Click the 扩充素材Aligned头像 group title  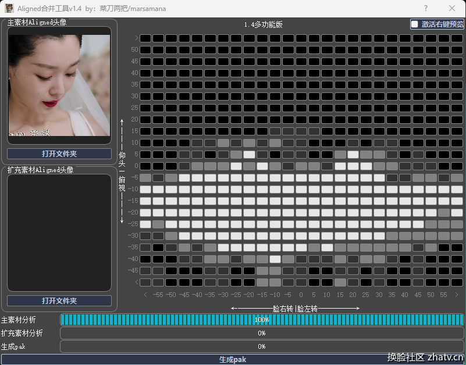(40, 170)
